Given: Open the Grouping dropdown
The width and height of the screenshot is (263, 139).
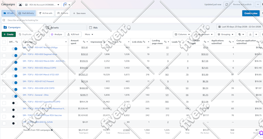Looking at the screenshot, I should click(x=225, y=34).
